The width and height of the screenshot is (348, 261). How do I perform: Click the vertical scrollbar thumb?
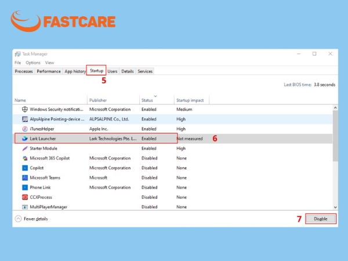[335, 136]
